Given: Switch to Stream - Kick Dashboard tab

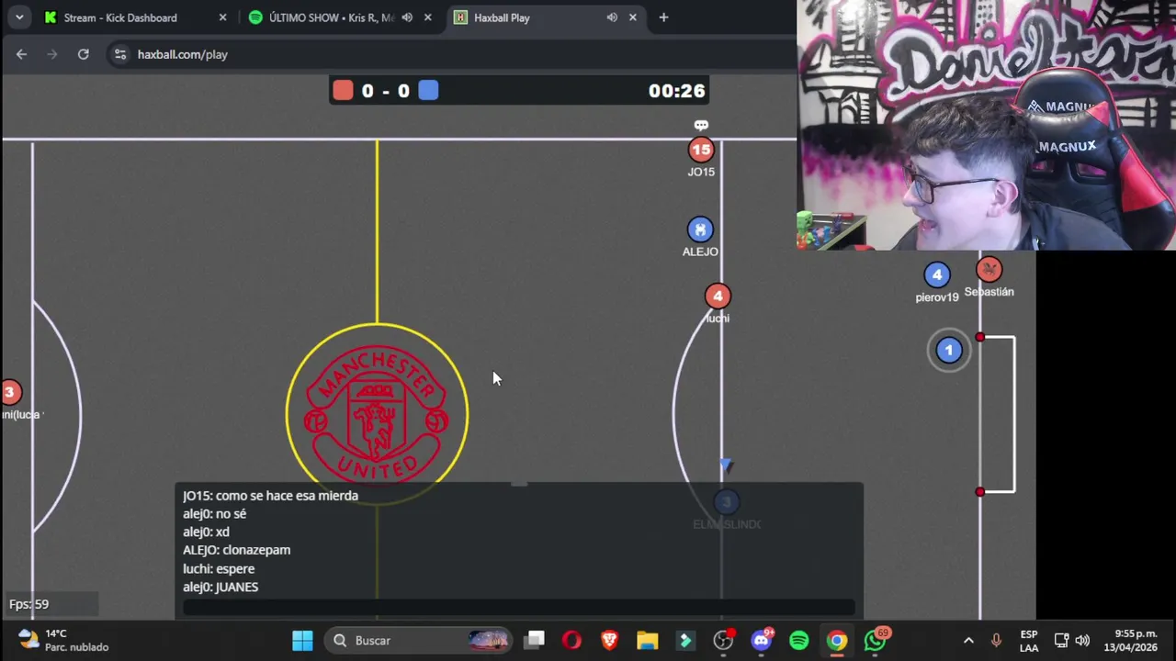Looking at the screenshot, I should [120, 17].
